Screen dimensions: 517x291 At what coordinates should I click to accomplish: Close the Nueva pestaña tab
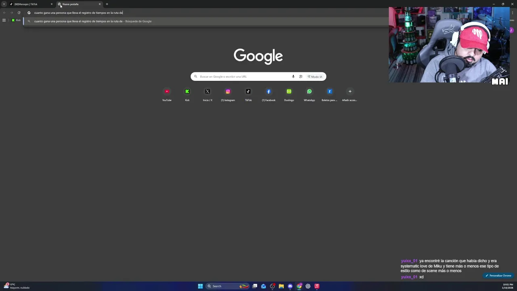[100, 4]
